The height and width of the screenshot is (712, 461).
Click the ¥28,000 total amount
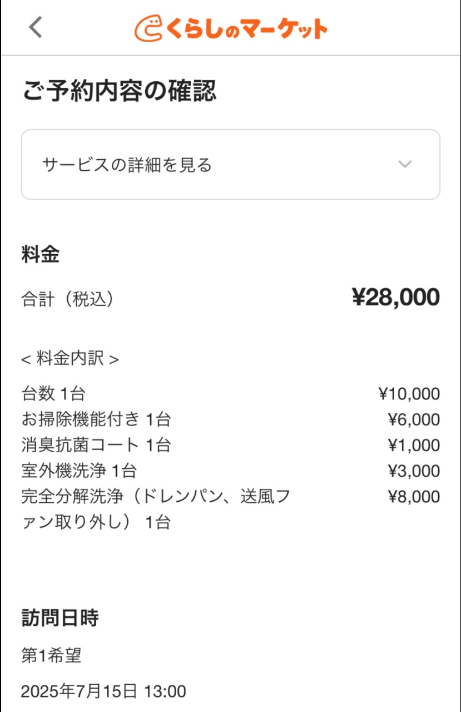pos(395,298)
